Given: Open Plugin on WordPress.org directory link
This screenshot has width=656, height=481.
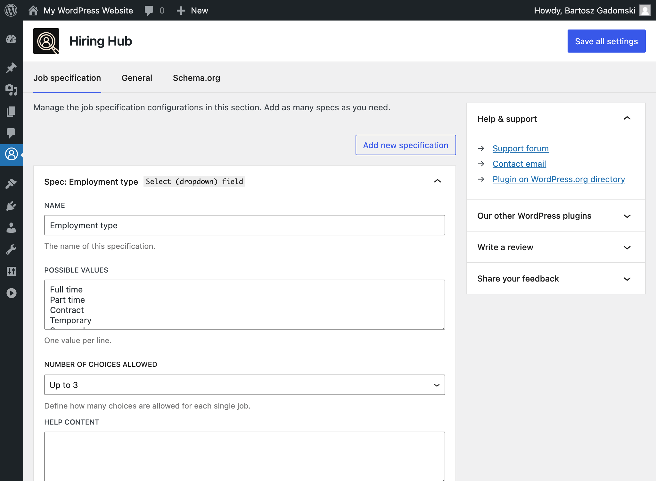Looking at the screenshot, I should coord(559,179).
